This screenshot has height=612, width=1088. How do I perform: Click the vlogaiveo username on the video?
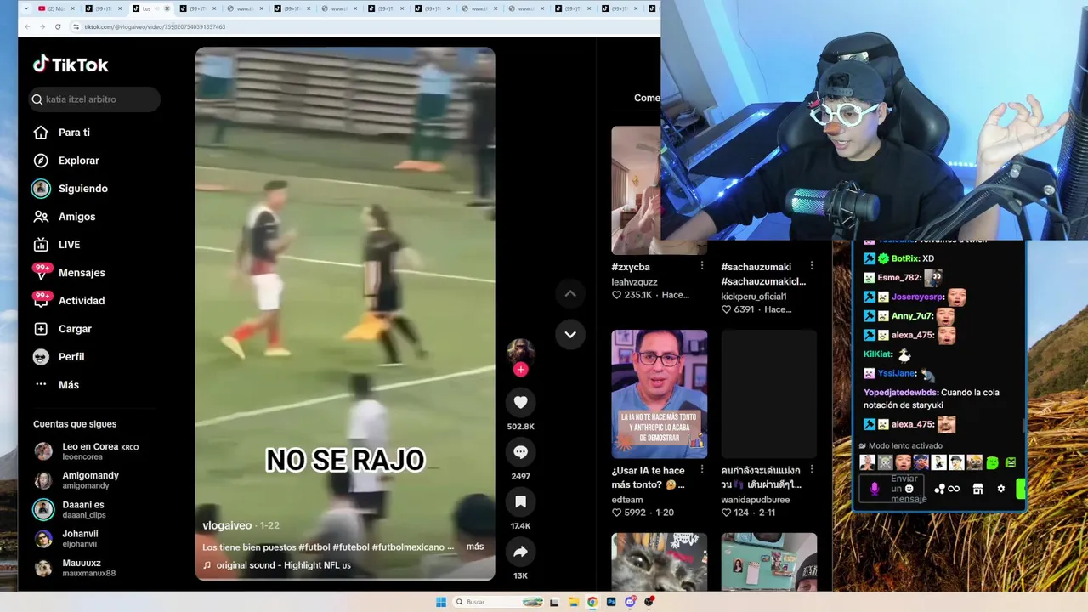pyautogui.click(x=227, y=525)
